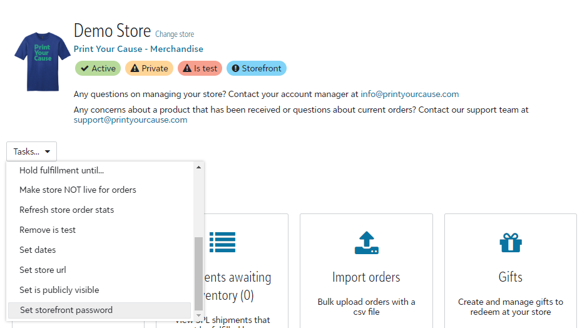Open the Import orders card title
The image size is (582, 328).
[366, 277]
